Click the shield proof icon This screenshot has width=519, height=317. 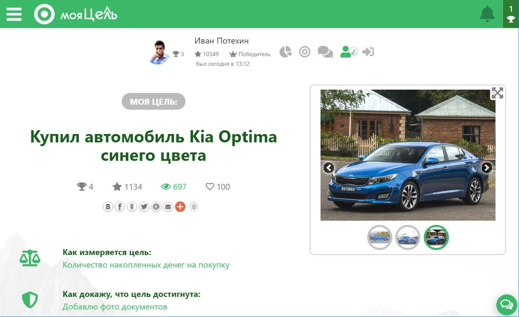[30, 300]
